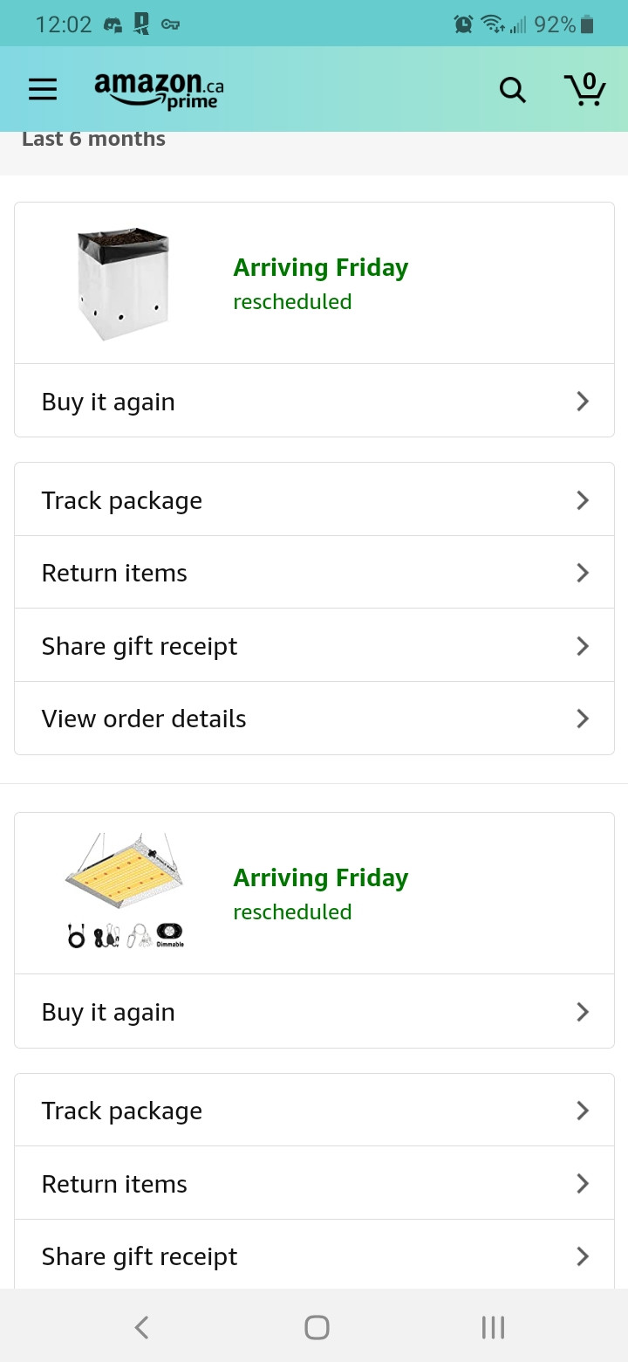Tap Arriving Friday status of the grow bag
Image resolution: width=628 pixels, height=1362 pixels.
(x=320, y=268)
